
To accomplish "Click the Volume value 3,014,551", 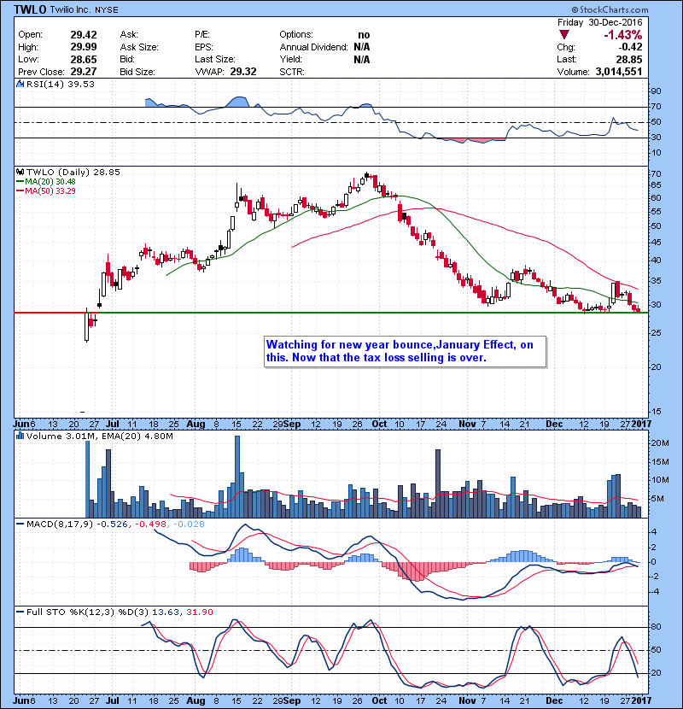I will (619, 72).
